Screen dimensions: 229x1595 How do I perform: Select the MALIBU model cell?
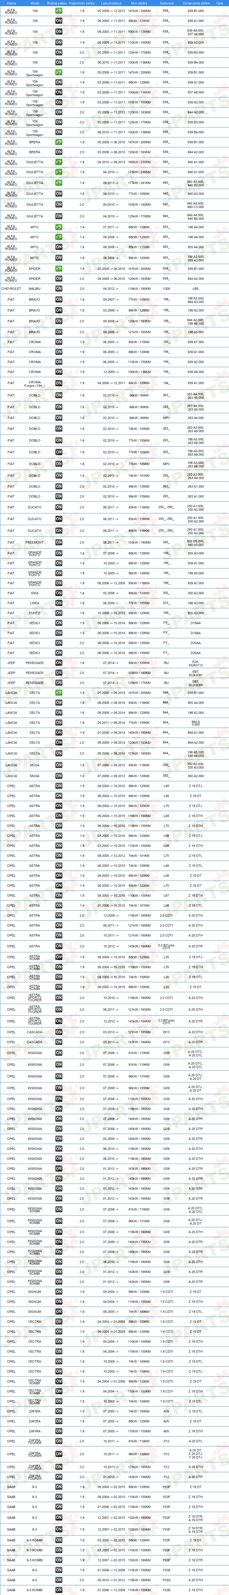tap(35, 289)
